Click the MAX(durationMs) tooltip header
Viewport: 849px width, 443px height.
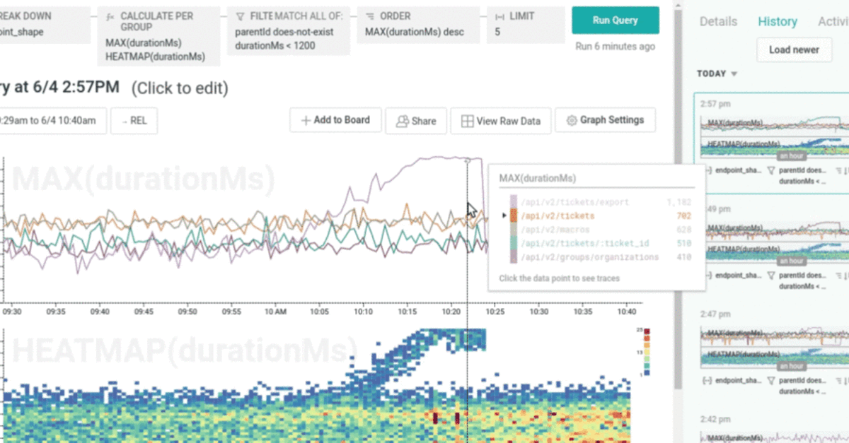538,178
